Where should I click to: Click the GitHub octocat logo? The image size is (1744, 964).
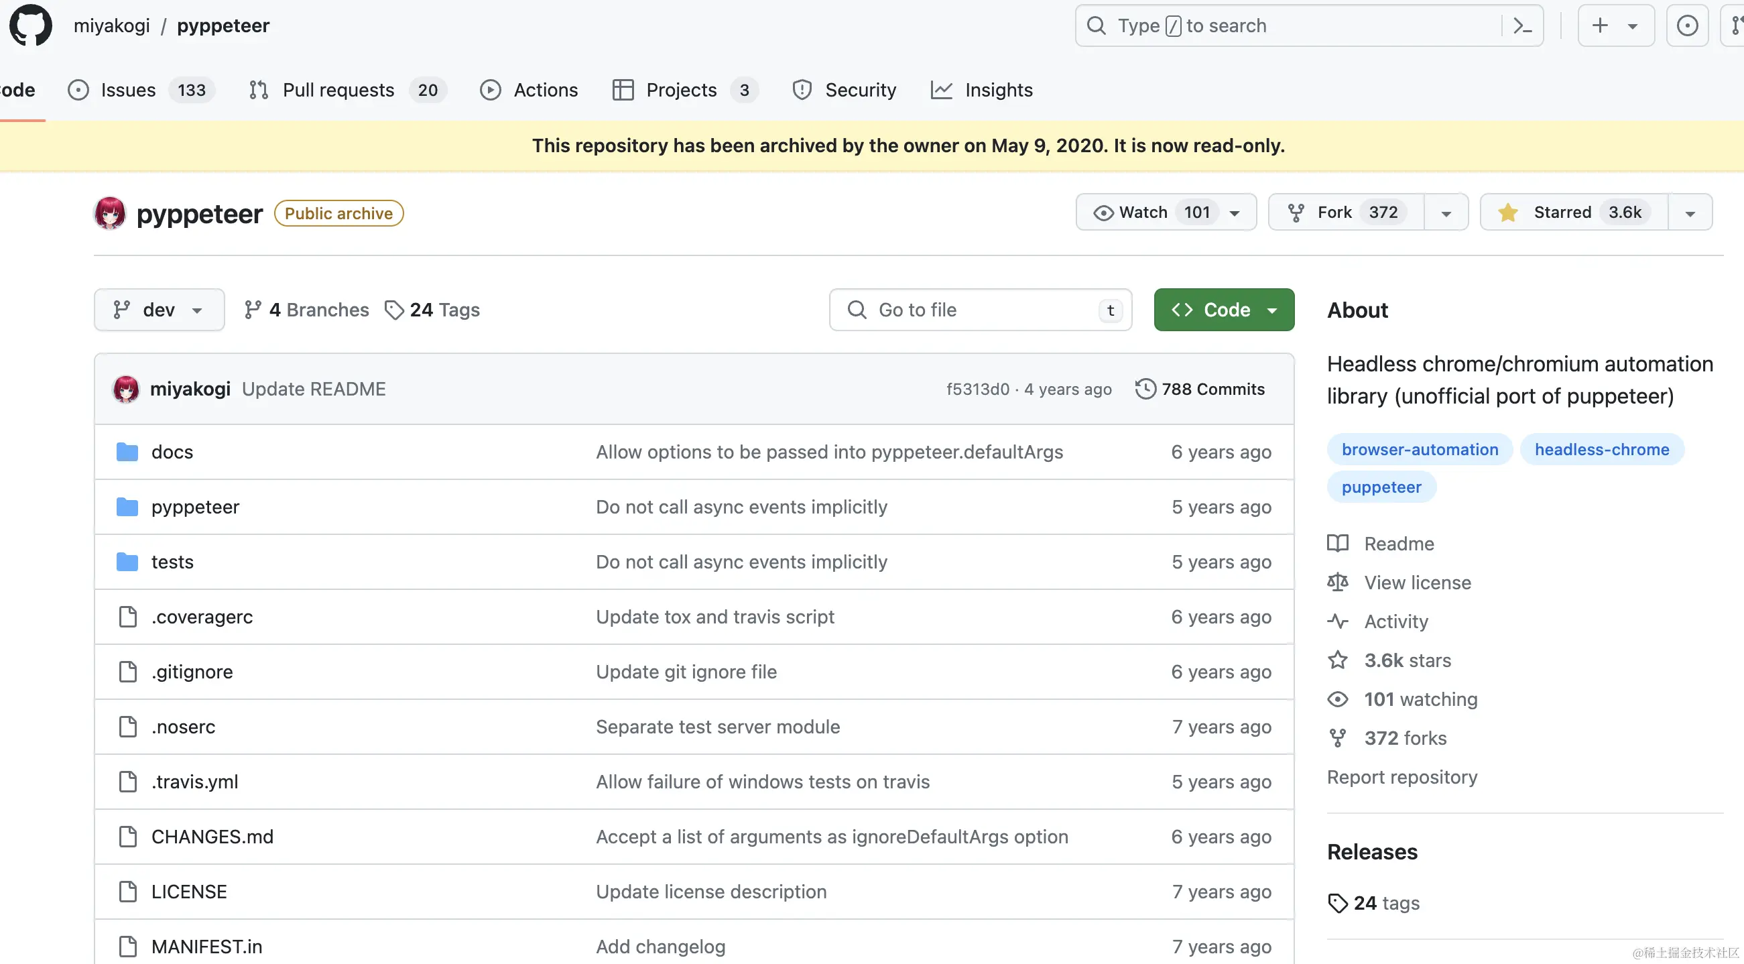(30, 25)
